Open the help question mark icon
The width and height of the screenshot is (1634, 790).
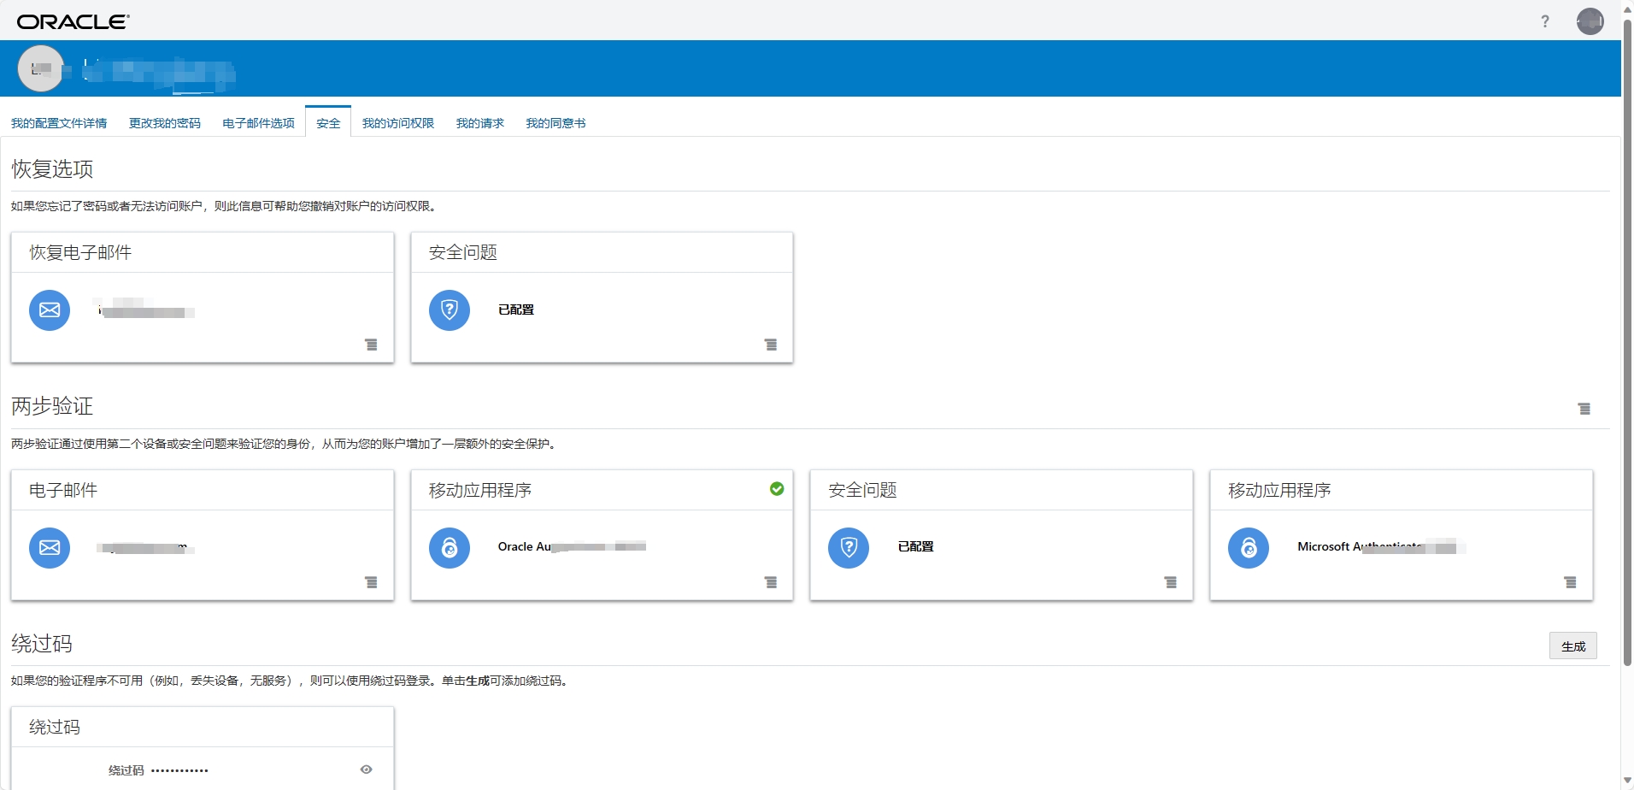[1545, 21]
